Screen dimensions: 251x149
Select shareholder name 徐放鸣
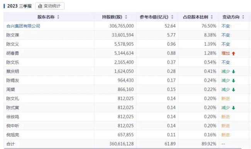(13, 116)
